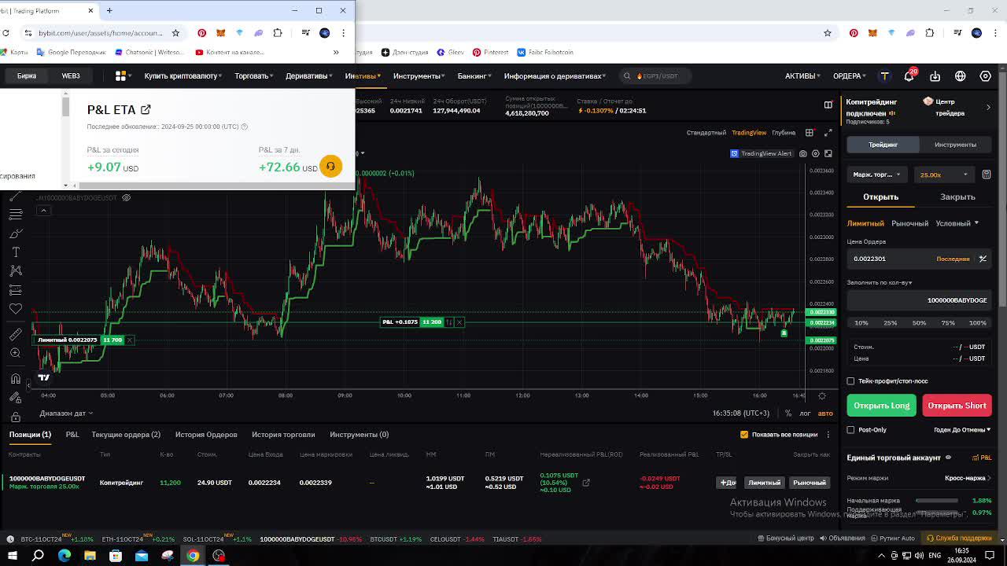Open the Служба поддержки link

[959, 538]
